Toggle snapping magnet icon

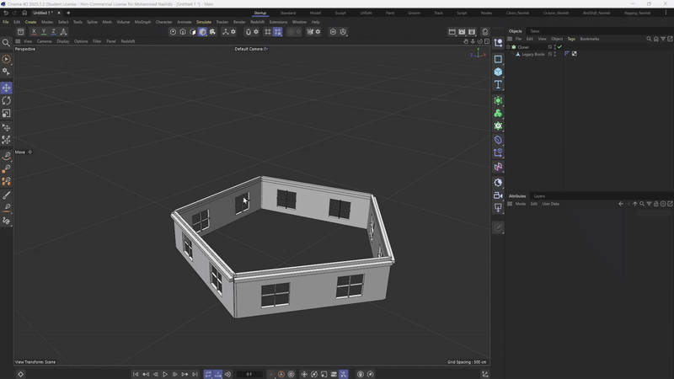point(248,31)
